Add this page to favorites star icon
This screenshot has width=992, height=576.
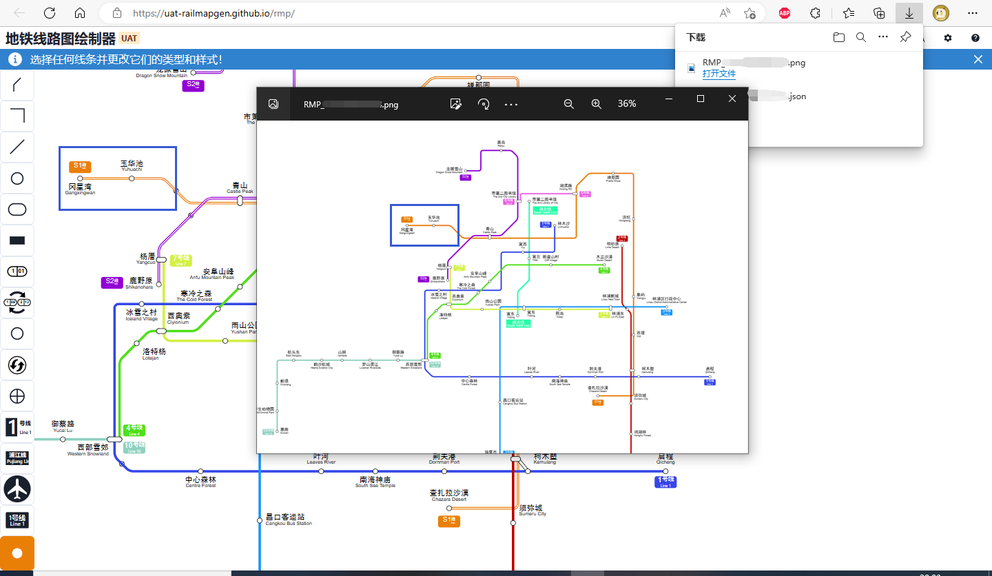[750, 13]
